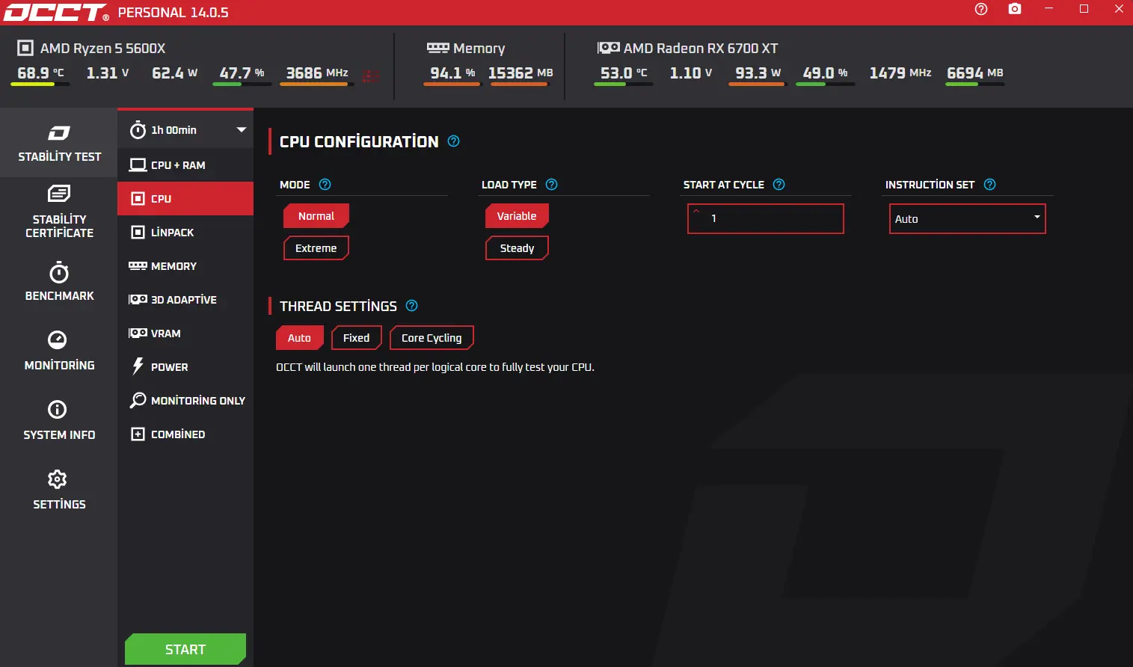Open the Thread Settings help icon
This screenshot has height=667, width=1133.
point(411,305)
